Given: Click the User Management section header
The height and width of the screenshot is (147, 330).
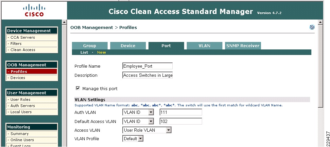Looking at the screenshot, I should [32, 93].
